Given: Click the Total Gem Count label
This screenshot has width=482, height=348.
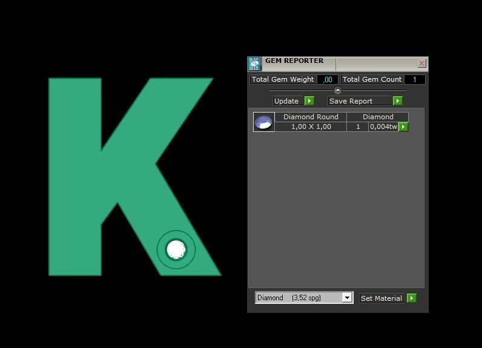Looking at the screenshot, I should (372, 79).
